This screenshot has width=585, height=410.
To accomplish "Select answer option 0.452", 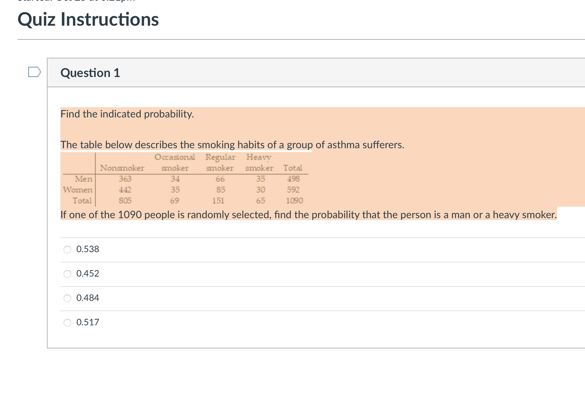I will point(67,274).
